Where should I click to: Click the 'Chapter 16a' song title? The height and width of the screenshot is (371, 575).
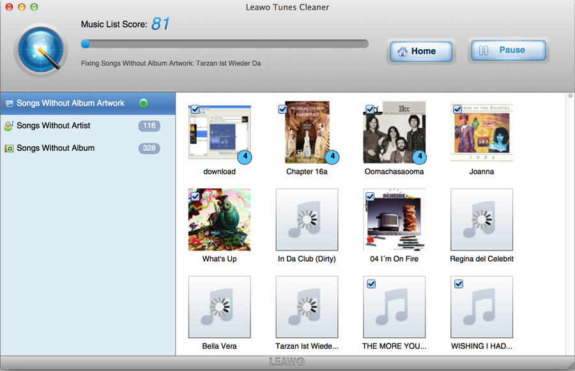(x=307, y=172)
